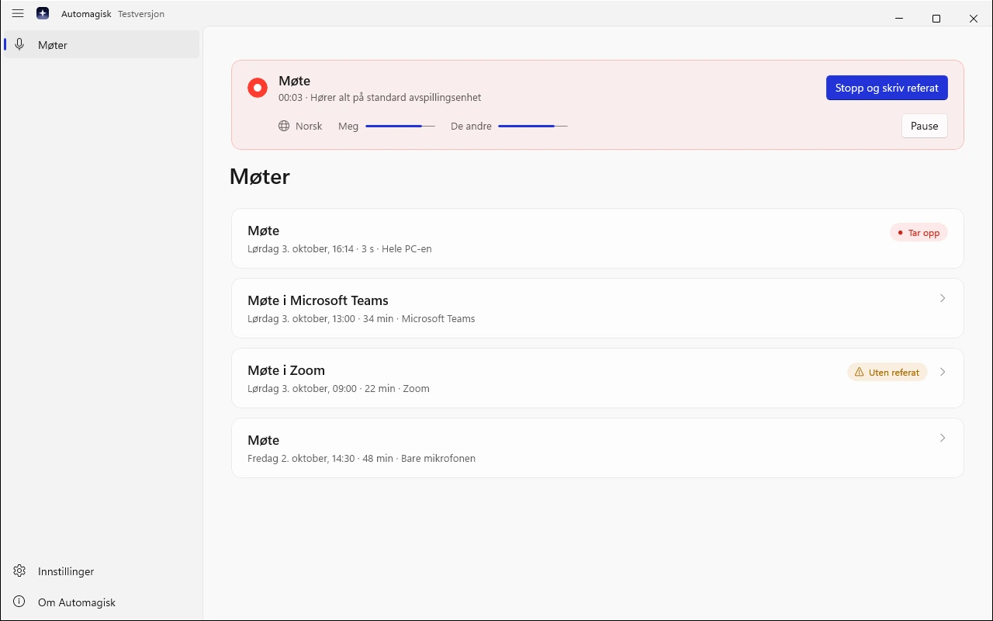The width and height of the screenshot is (993, 621).
Task: Click the Lørdag 3. oktober, 09:00 details line
Action: click(x=338, y=389)
